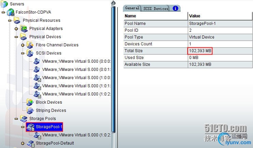Expand the Physical Adapters node
Image resolution: width=253 pixels, height=148 pixels.
(x=16, y=29)
